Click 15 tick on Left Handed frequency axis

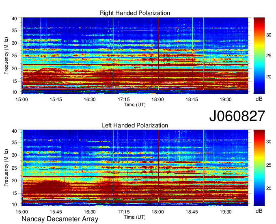tap(14, 194)
